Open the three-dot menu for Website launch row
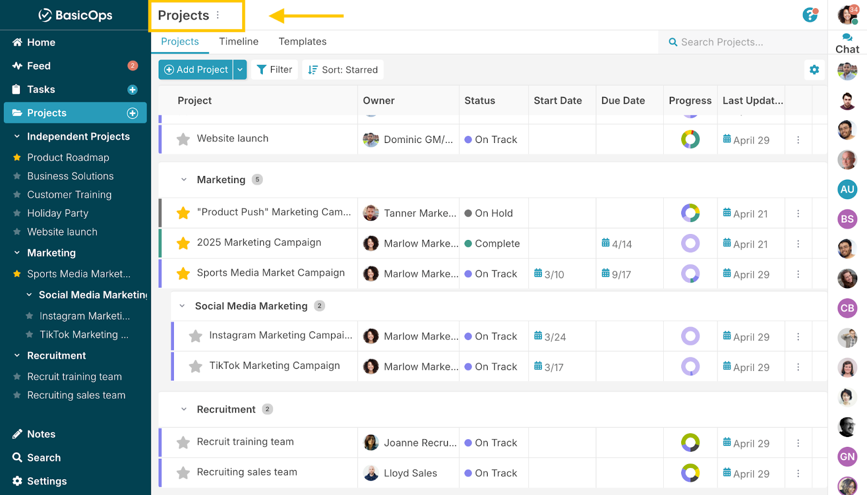Viewport: 867px width, 495px height. (798, 140)
